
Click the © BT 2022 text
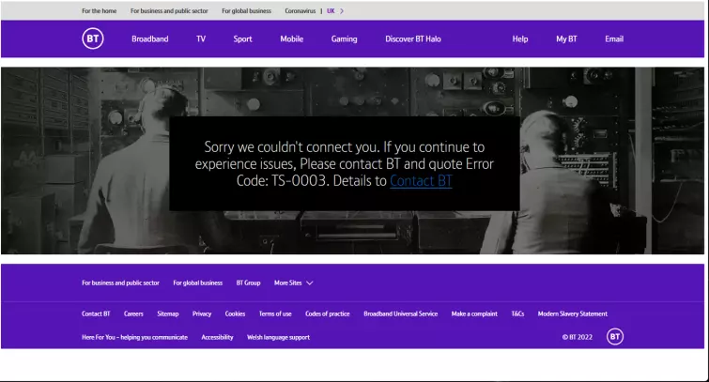577,337
